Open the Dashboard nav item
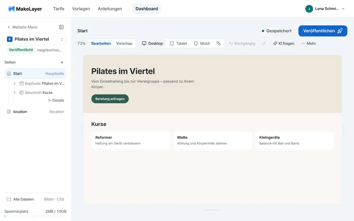This screenshot has width=354, height=221. 147,9
